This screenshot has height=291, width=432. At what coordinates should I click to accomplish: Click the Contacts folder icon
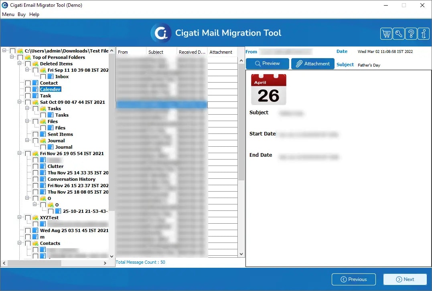click(x=35, y=243)
